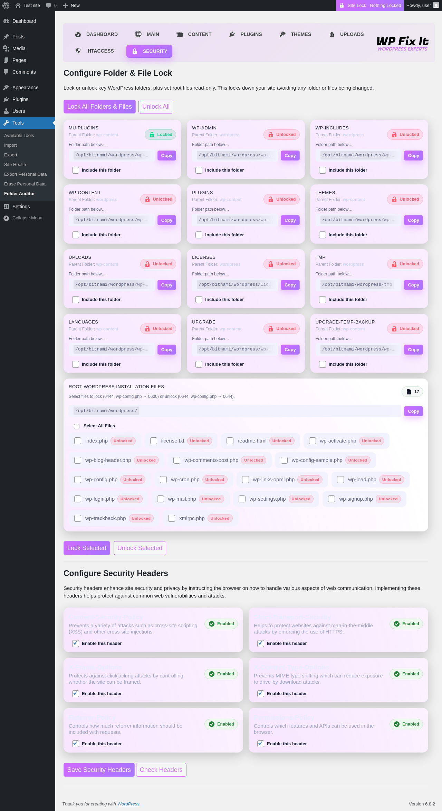Click the Users icon in sidebar
This screenshot has width=442, height=811.
pyautogui.click(x=6, y=111)
